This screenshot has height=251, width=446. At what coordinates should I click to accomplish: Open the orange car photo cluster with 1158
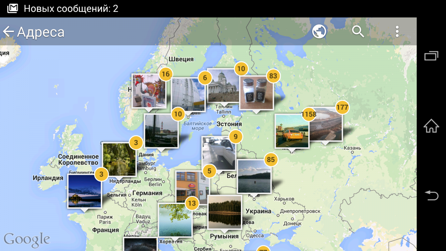point(292,131)
